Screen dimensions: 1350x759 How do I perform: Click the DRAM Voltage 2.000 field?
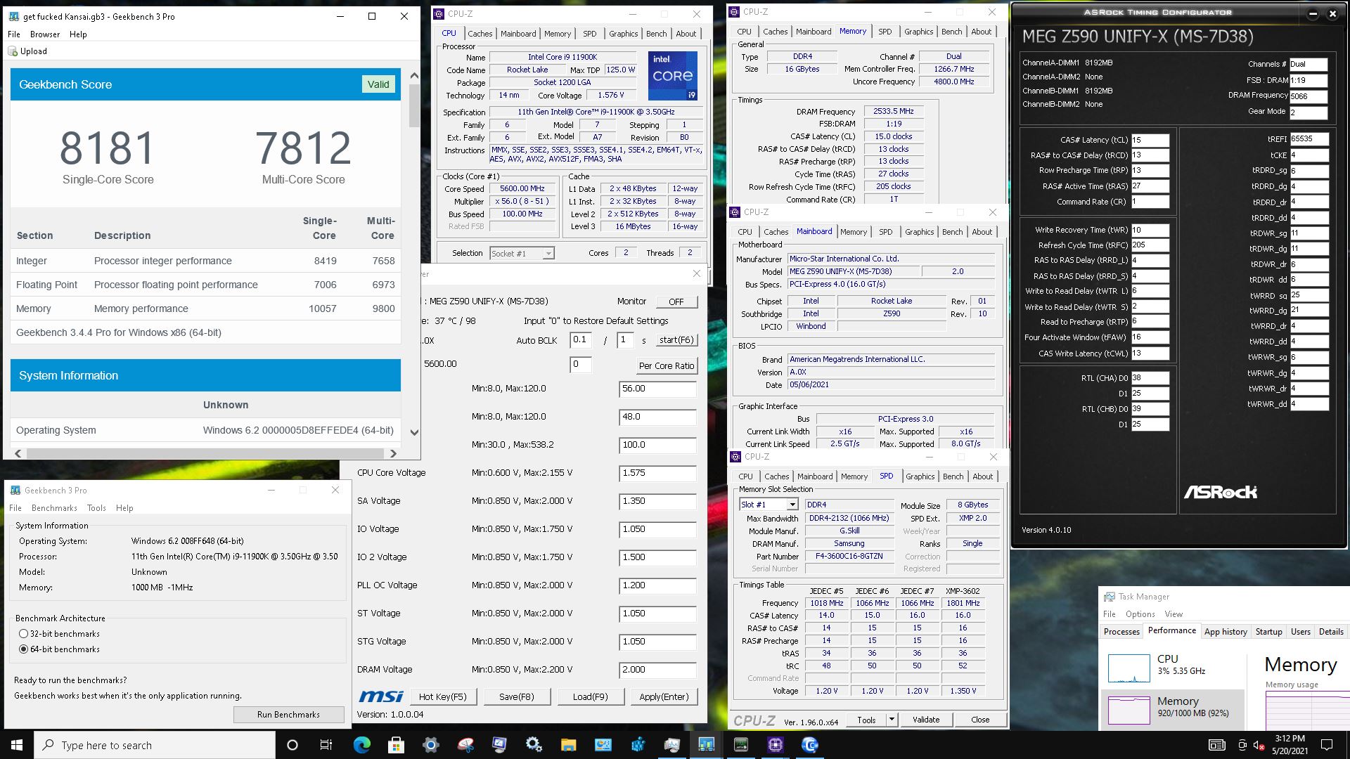(x=657, y=670)
